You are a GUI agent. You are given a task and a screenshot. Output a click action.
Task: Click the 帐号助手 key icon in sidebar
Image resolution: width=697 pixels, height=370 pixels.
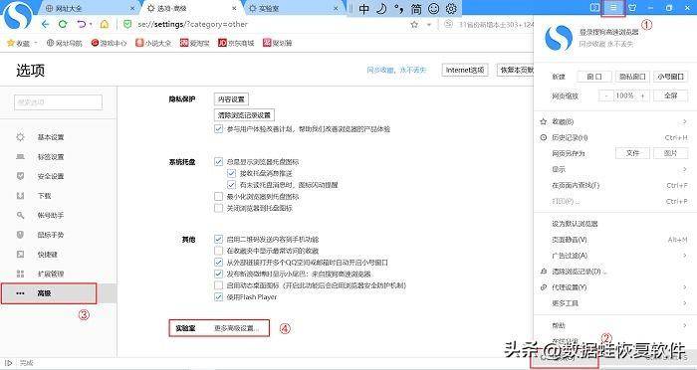click(x=21, y=215)
